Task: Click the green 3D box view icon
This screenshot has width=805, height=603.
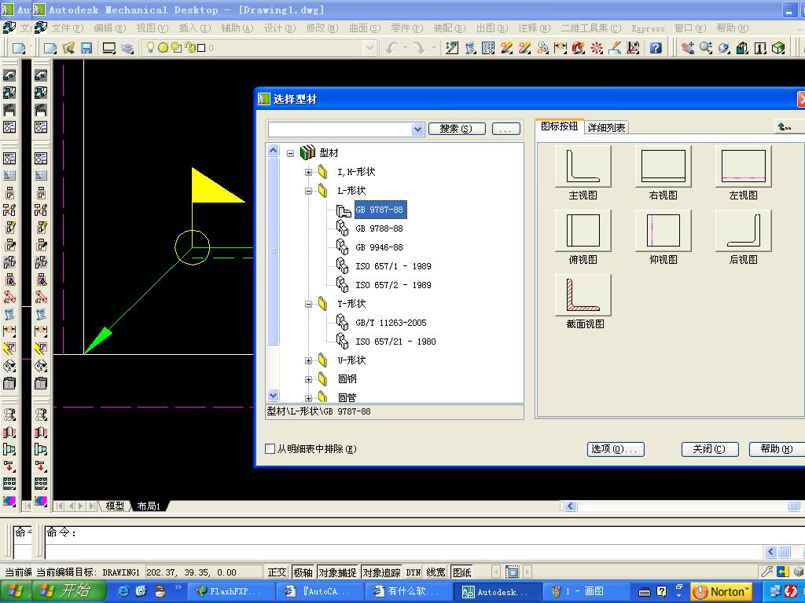Action: point(779,48)
